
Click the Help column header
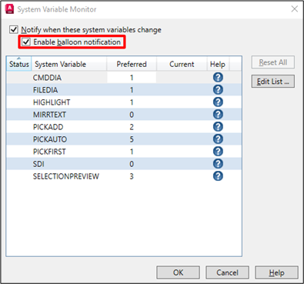[x=218, y=64]
